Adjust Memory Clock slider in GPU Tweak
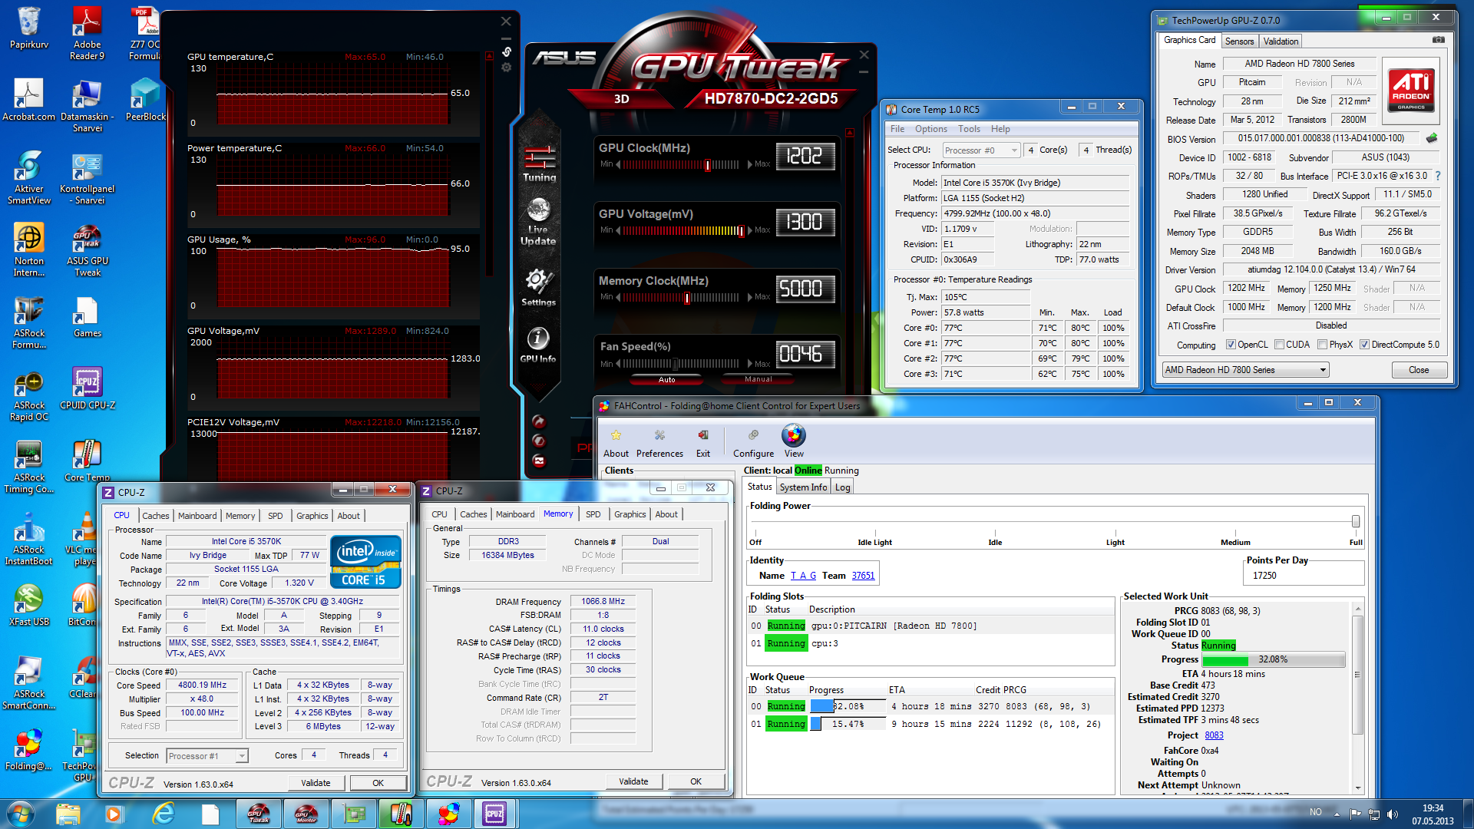The height and width of the screenshot is (829, 1474). point(687,298)
